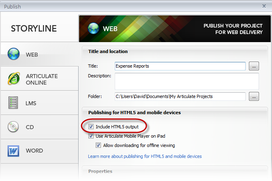
Task: Click the LMS server icon
Action: (x=13, y=102)
